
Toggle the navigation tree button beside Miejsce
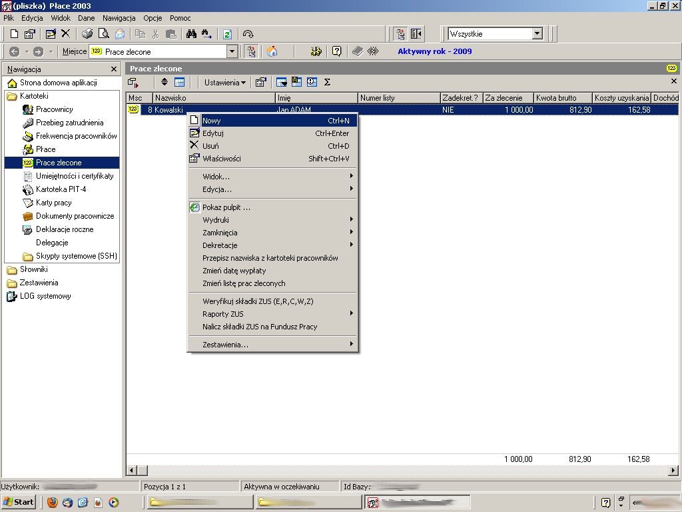[x=251, y=51]
